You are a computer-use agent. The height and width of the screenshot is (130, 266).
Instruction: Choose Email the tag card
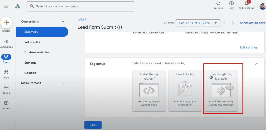click(185, 91)
